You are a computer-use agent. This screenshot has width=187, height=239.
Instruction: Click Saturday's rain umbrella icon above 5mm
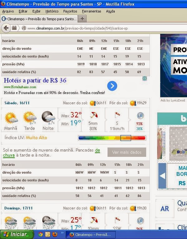[x=93, y=115]
